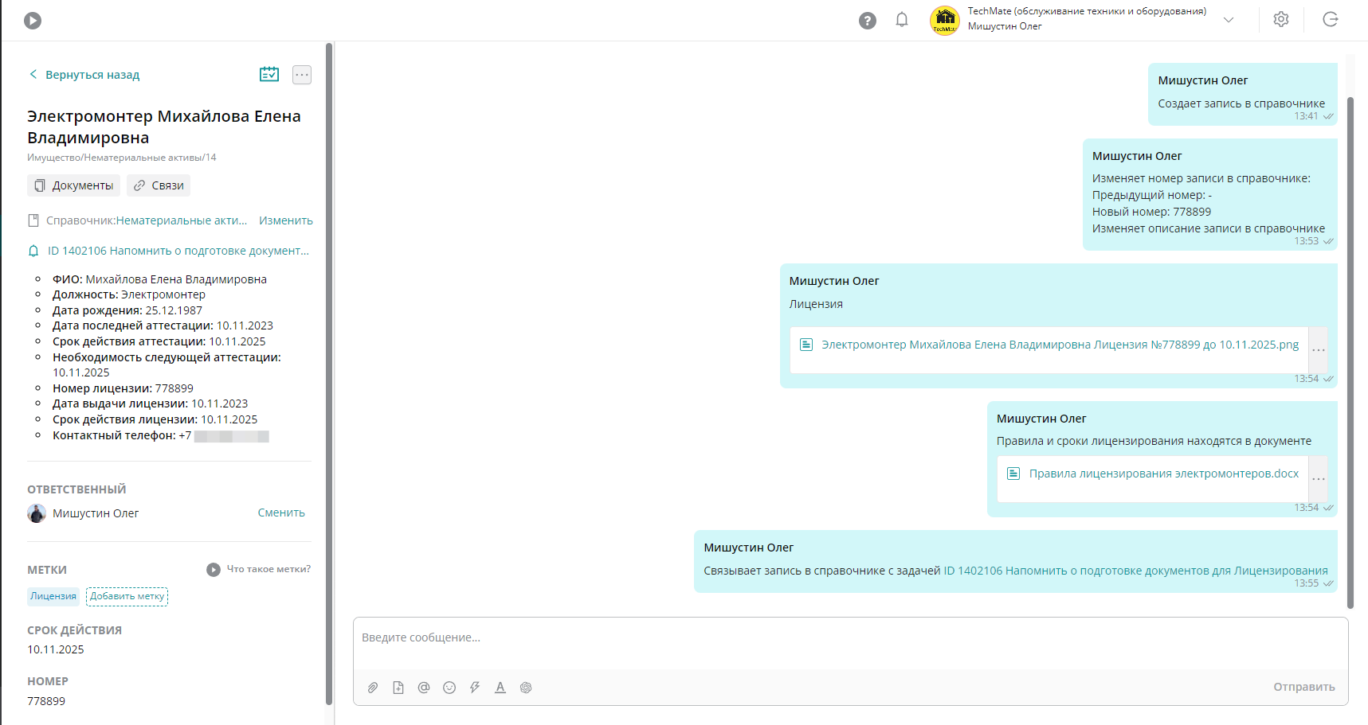Viewport: 1368px width, 725px height.
Task: Click the Введите сообщение input field
Action: [851, 643]
